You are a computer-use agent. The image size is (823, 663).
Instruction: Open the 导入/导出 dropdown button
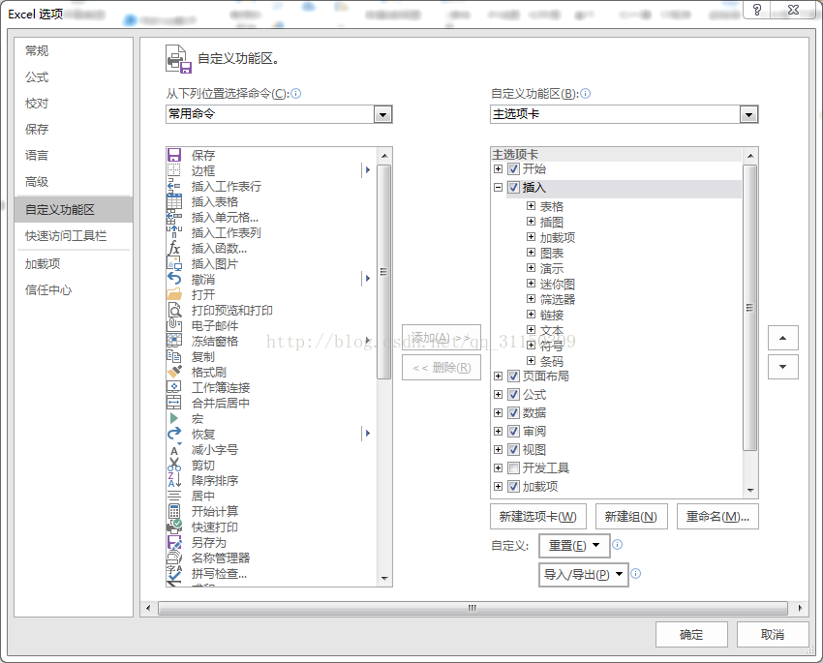(584, 574)
